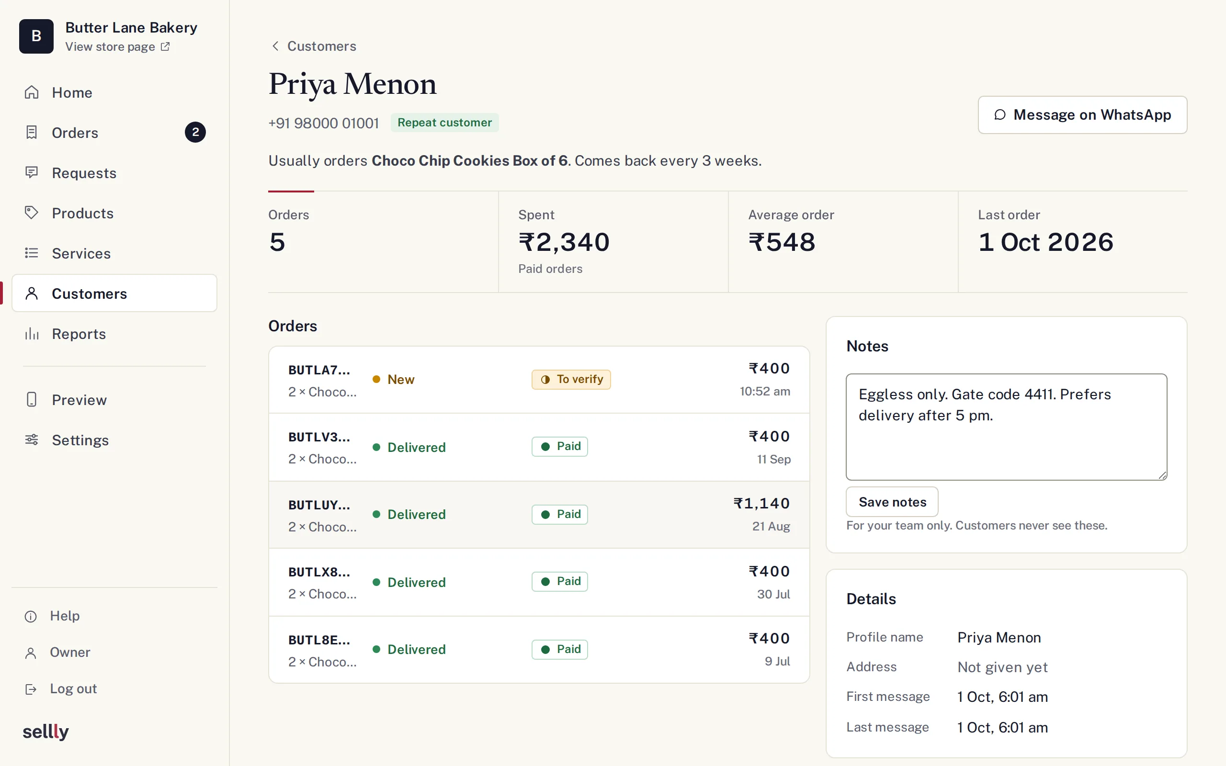The width and height of the screenshot is (1226, 766).
Task: Click the Help info icon
Action: pyautogui.click(x=31, y=616)
